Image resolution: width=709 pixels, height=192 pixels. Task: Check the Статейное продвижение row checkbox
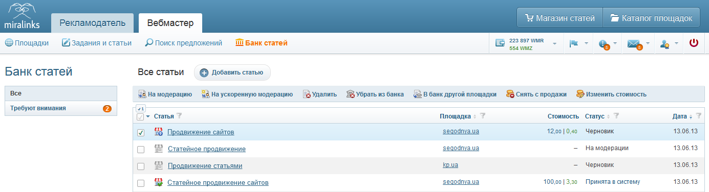[141, 150]
